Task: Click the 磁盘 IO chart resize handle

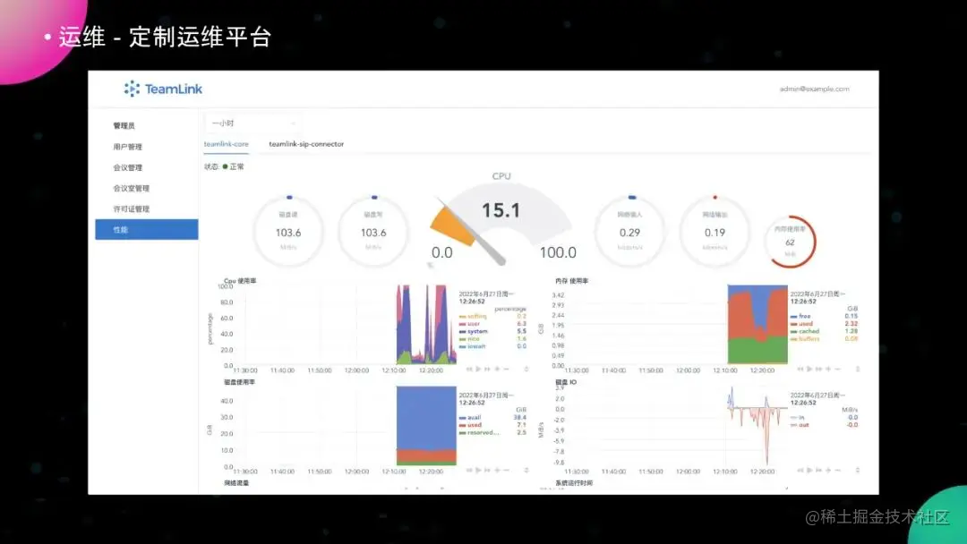Action: [857, 470]
